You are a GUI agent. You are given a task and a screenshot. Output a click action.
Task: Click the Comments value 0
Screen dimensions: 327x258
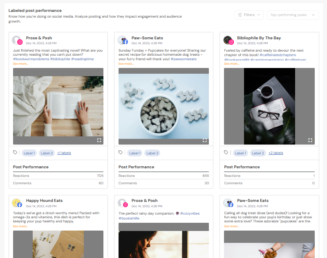pyautogui.click(x=314, y=183)
